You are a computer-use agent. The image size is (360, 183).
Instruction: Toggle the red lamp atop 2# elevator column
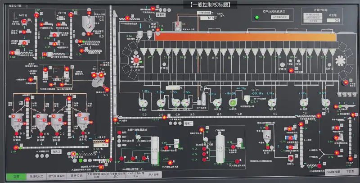[71, 15]
